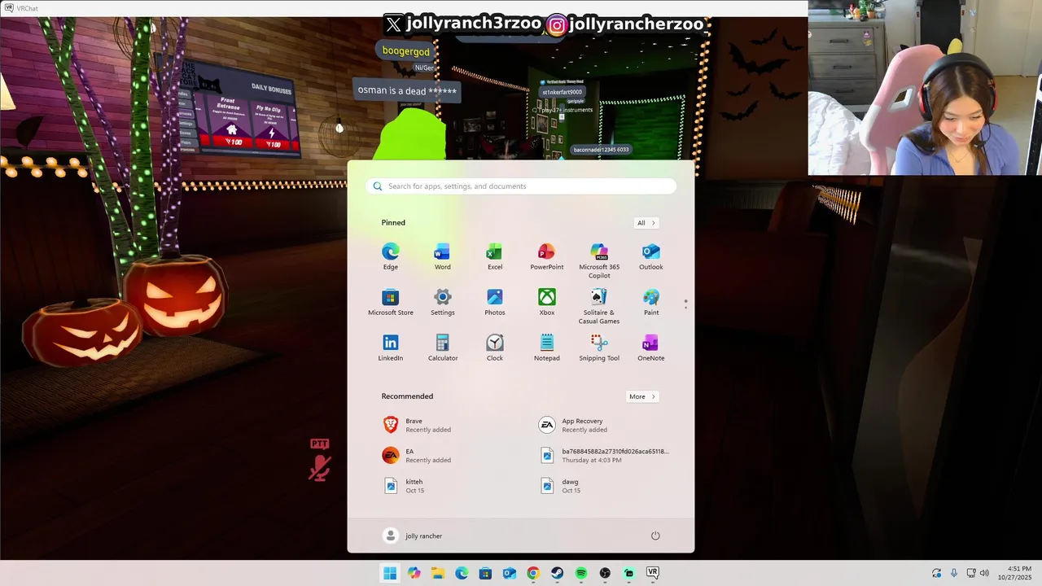Screen dimensions: 1042x586
Task: Show All apps in the Start menu
Action: point(646,223)
